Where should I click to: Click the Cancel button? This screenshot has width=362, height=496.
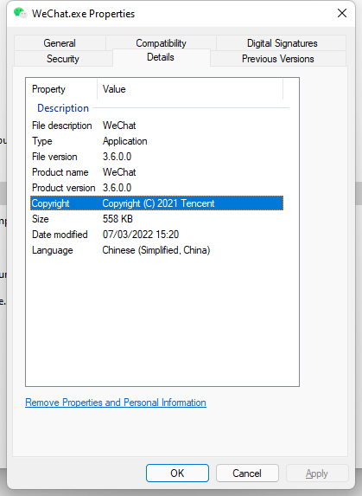tap(247, 473)
